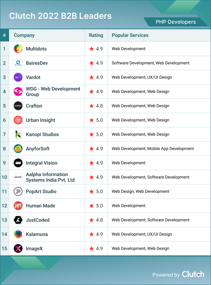
Task: Click the Multidots company logo icon
Action: (18, 49)
